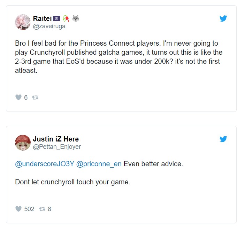Retweet Raitei's tweet using the retweet icon
245x230 pixels.
point(35,98)
